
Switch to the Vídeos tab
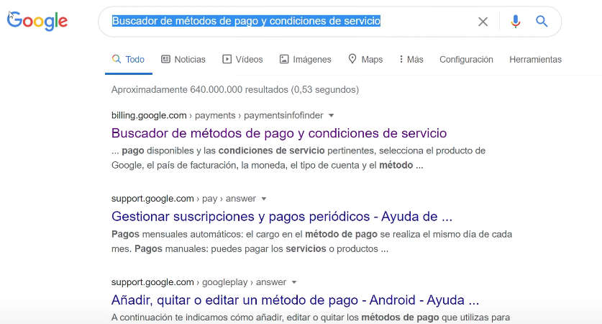pos(242,60)
